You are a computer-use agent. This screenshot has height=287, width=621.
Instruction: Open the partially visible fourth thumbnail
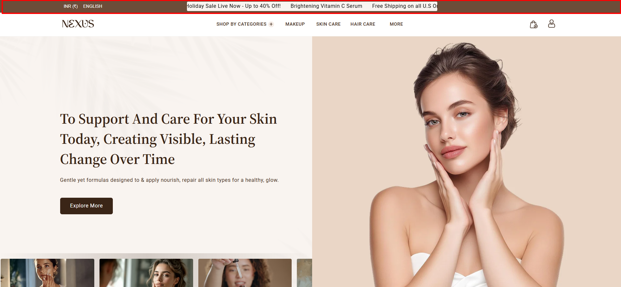[x=304, y=273]
